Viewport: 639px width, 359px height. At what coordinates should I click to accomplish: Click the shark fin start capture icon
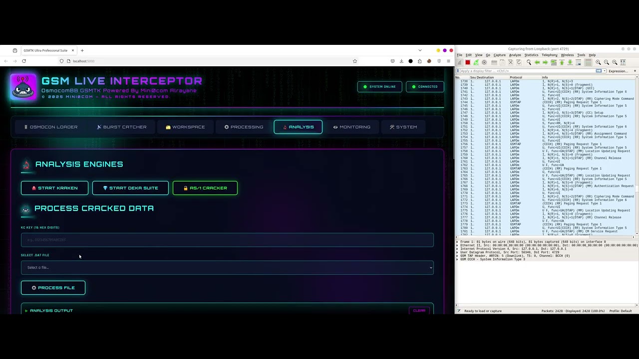point(460,62)
